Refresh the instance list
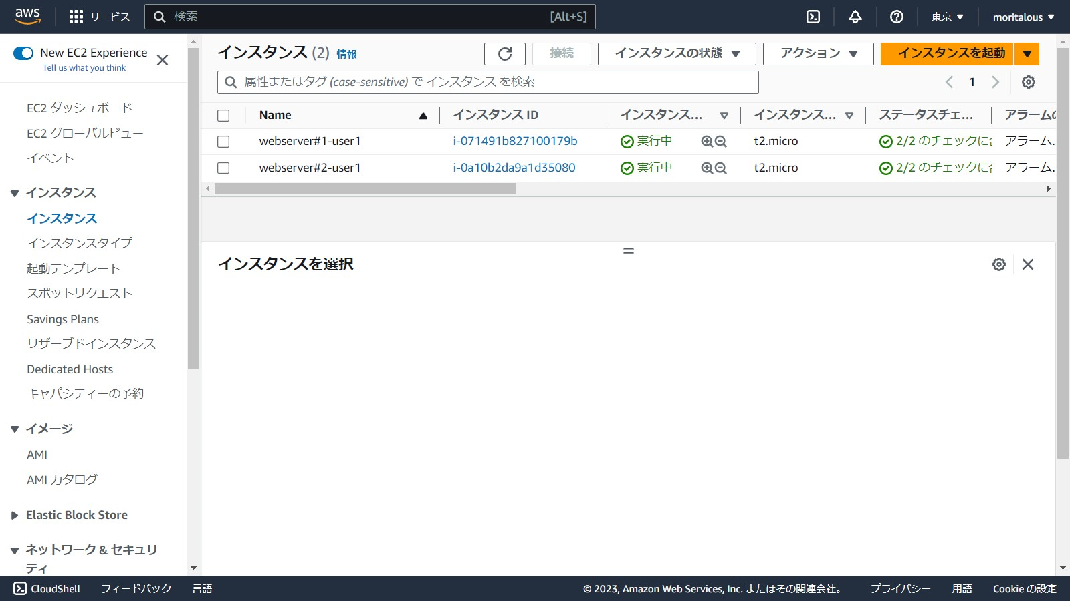1070x601 pixels. pyautogui.click(x=505, y=54)
